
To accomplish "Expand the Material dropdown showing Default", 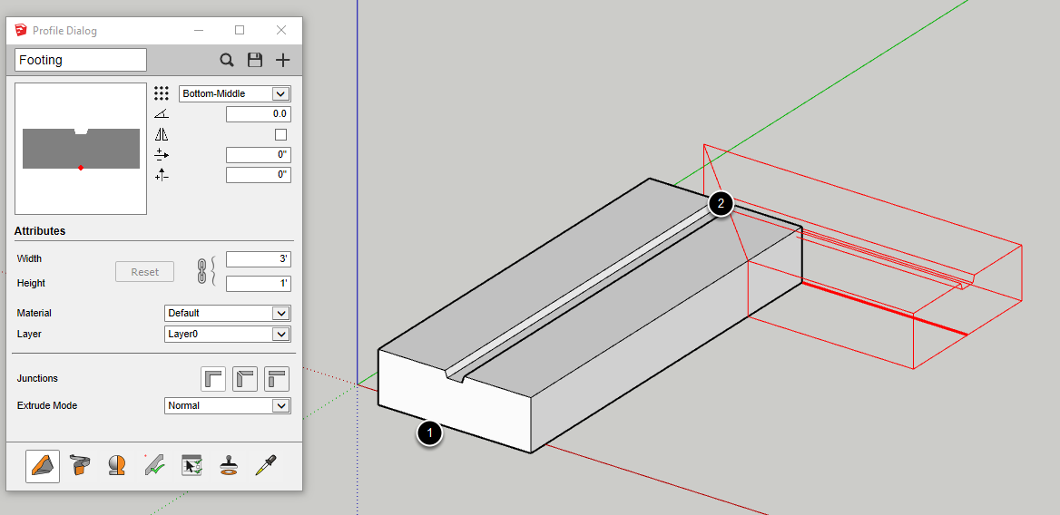I will point(228,313).
